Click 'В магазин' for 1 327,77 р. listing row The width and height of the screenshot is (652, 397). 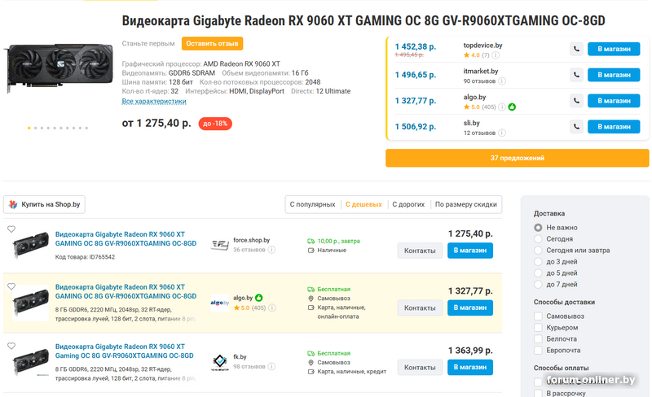pyautogui.click(x=470, y=308)
